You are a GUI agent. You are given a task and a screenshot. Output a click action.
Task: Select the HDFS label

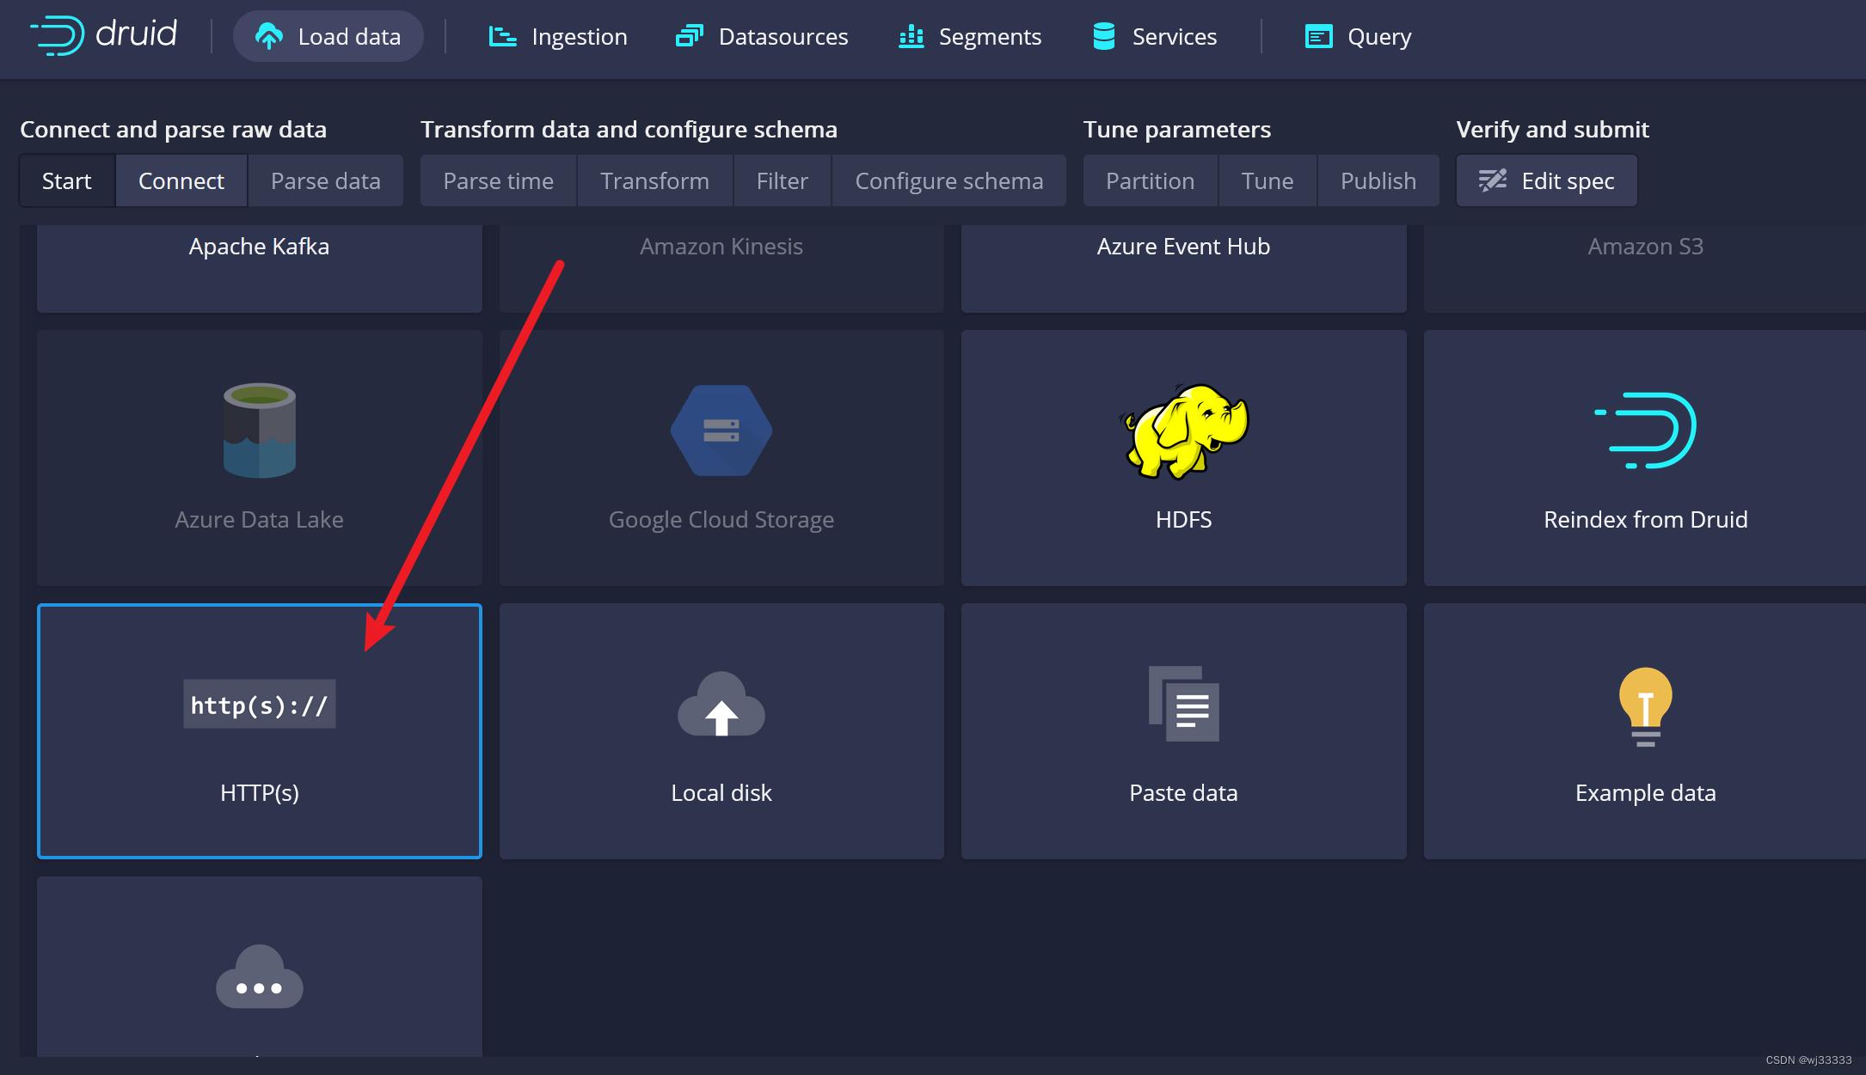pyautogui.click(x=1184, y=520)
